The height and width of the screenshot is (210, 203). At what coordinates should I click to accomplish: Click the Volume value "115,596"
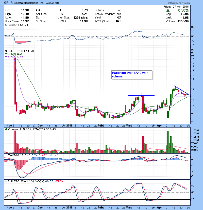point(183,21)
